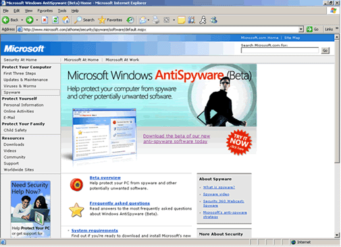Click the Internet zone status icon
This screenshot has width=341, height=247.
coord(293,242)
